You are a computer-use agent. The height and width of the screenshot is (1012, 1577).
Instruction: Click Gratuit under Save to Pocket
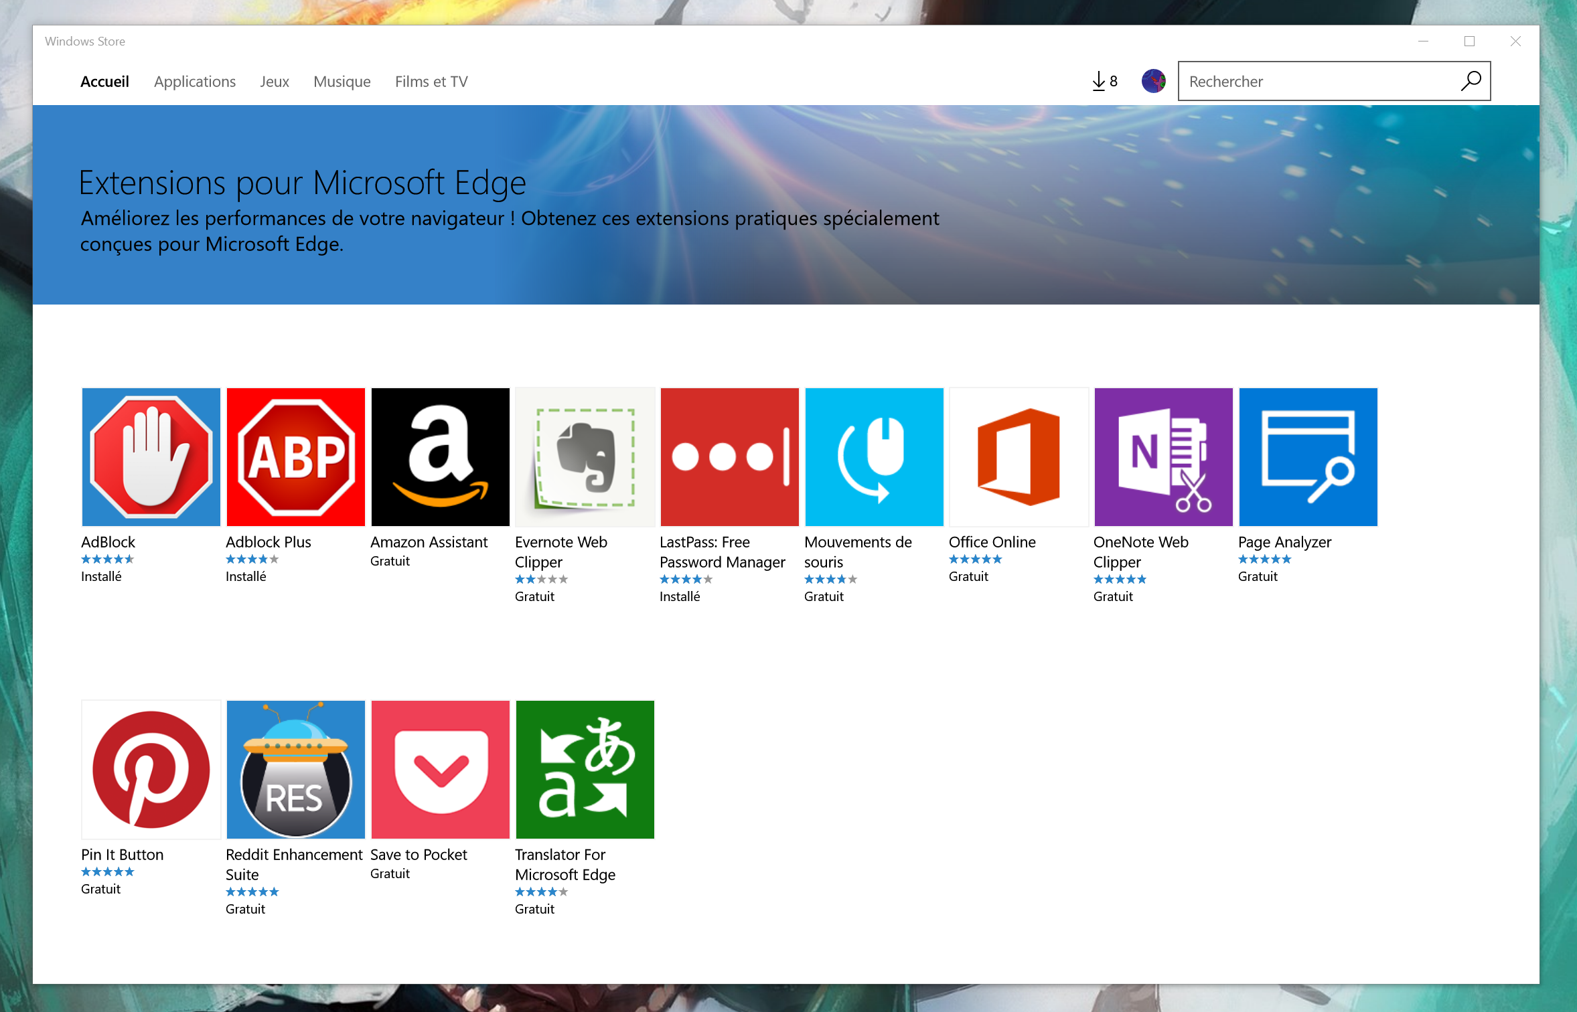click(x=390, y=873)
